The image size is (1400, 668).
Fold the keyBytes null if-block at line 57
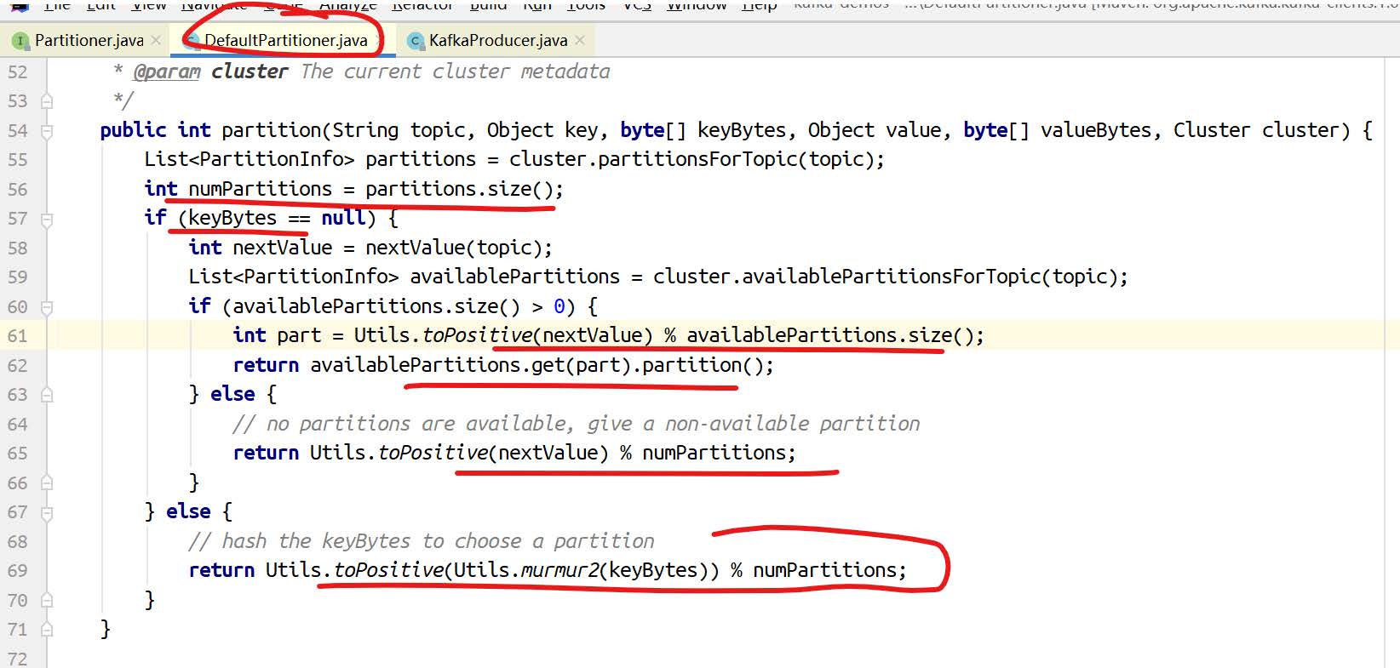pos(47,219)
